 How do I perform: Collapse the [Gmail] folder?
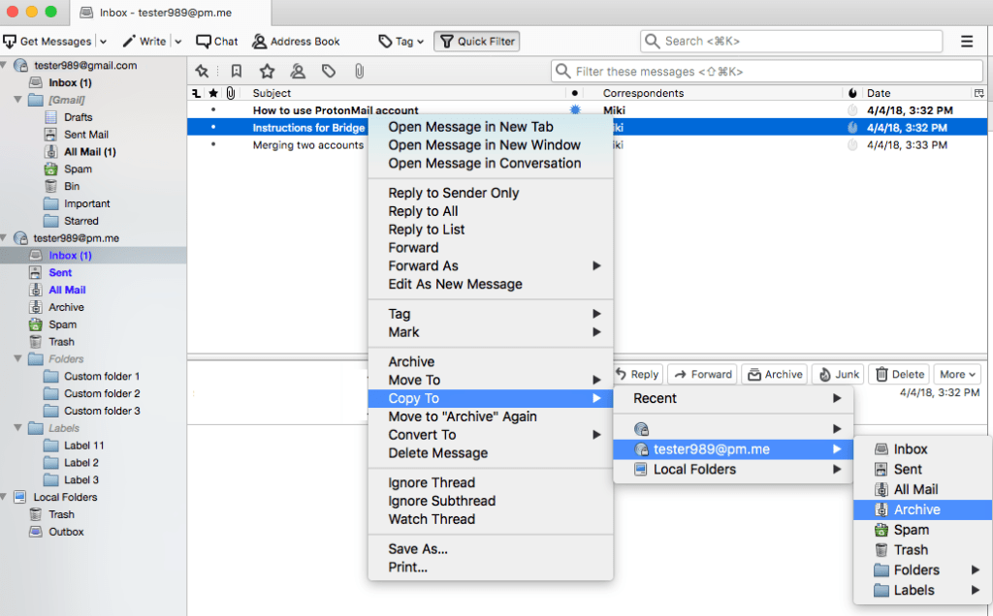tap(18, 100)
